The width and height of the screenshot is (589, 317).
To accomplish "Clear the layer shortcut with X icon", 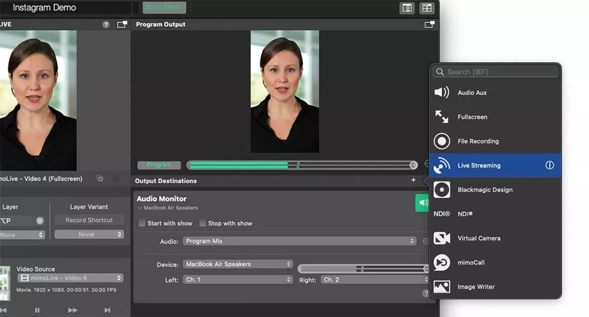I will [x=40, y=221].
